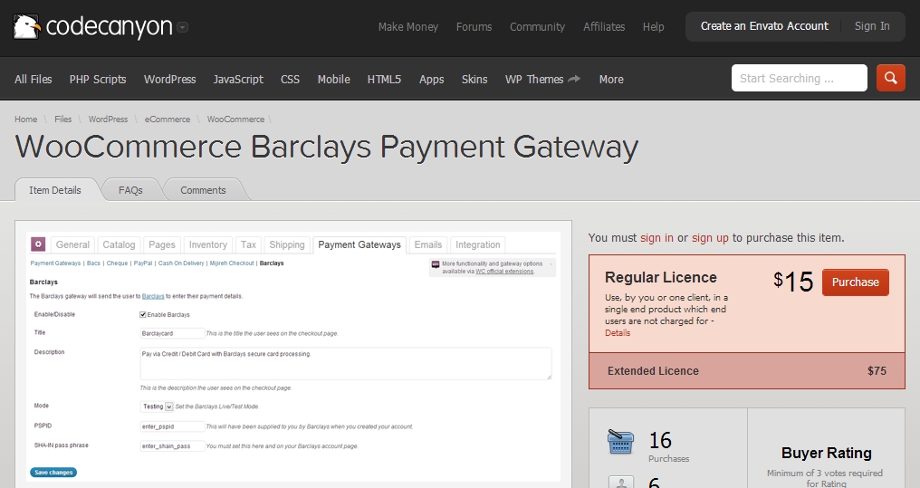Click the sign in link above licence box

click(656, 237)
